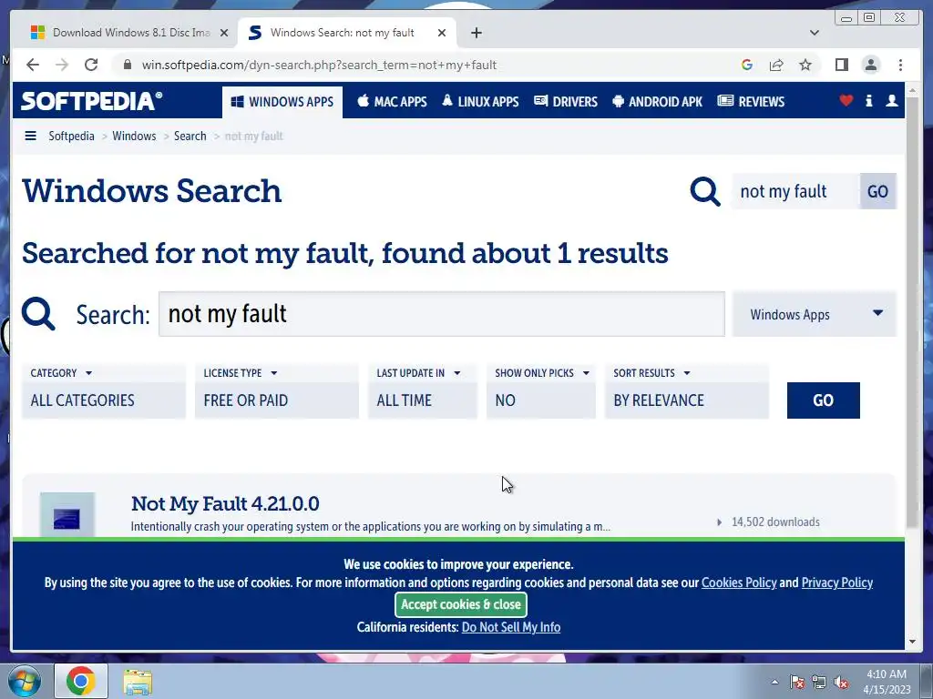Select the ALL TIME filter value
933x699 pixels.
click(423, 400)
